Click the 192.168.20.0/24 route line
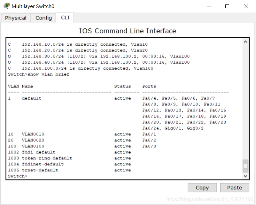Viewport: 256px width, 205px height. click(78, 50)
